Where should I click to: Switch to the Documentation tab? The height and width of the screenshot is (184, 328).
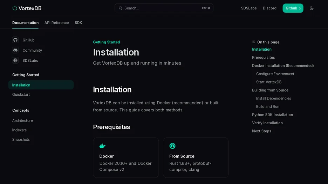coord(25,23)
